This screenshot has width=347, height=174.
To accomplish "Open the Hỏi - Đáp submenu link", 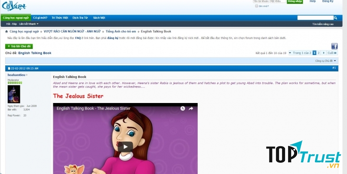I will click(x=12, y=24).
